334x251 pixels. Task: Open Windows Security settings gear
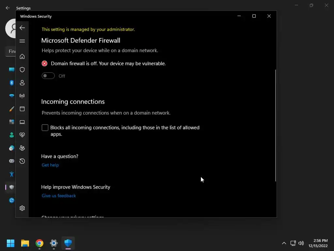coord(22,208)
